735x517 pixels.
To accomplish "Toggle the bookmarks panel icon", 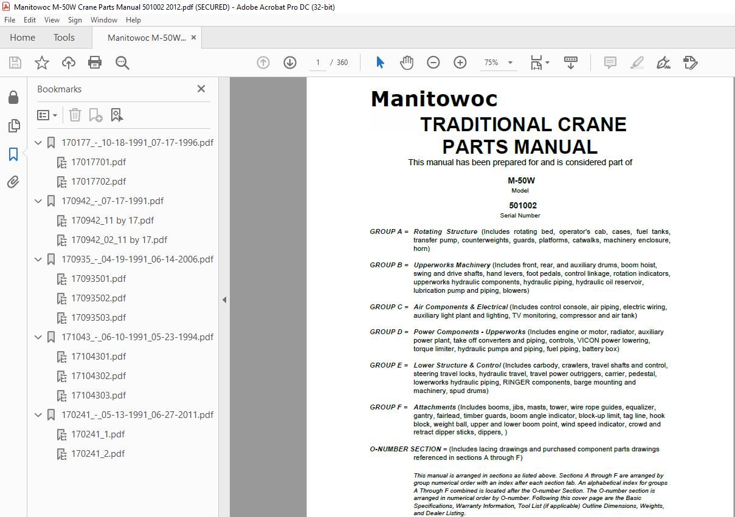I will click(x=13, y=154).
